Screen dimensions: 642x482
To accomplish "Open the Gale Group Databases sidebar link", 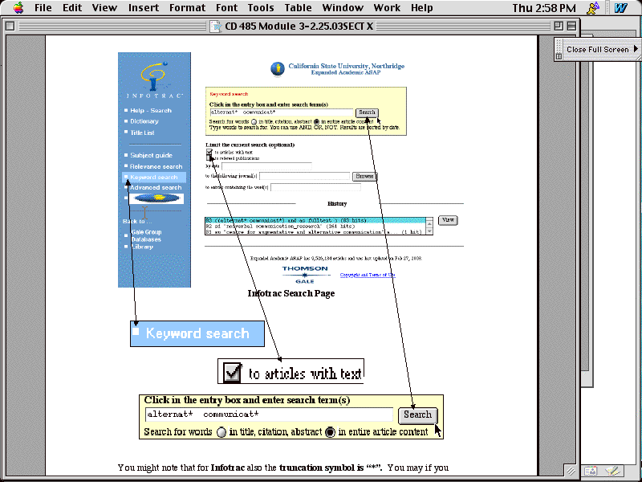I will 146,235.
